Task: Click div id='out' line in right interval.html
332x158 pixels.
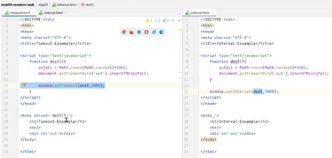Action: pyautogui.click(x=233, y=134)
